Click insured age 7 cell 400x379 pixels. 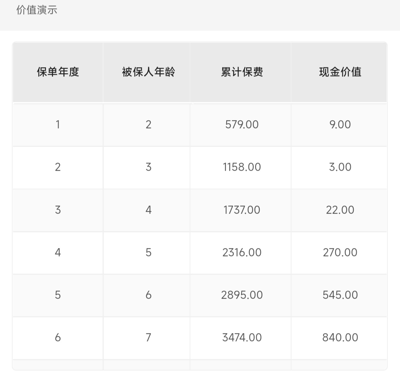coord(149,338)
